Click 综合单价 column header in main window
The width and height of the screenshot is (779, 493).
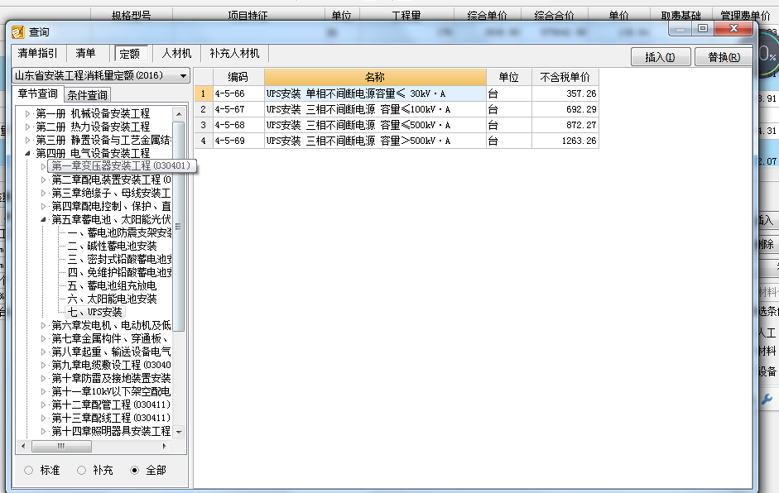click(487, 16)
